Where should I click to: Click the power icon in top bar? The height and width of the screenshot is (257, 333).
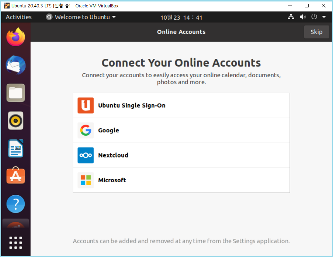coord(314,17)
